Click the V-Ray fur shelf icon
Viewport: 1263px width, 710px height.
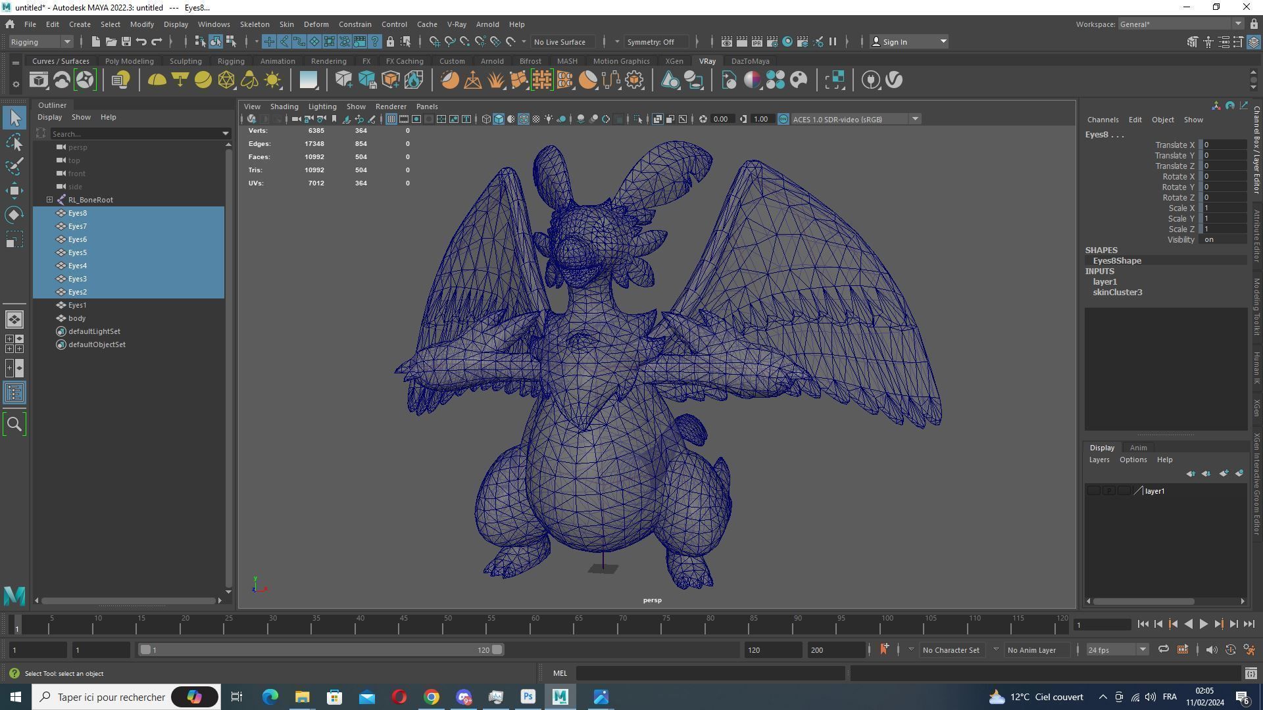(495, 80)
